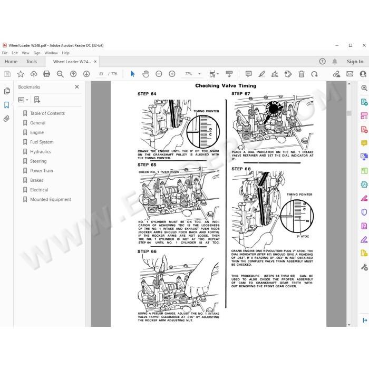Toggle the bookmarks panel icon
This screenshot has height=369, width=369.
(6, 105)
